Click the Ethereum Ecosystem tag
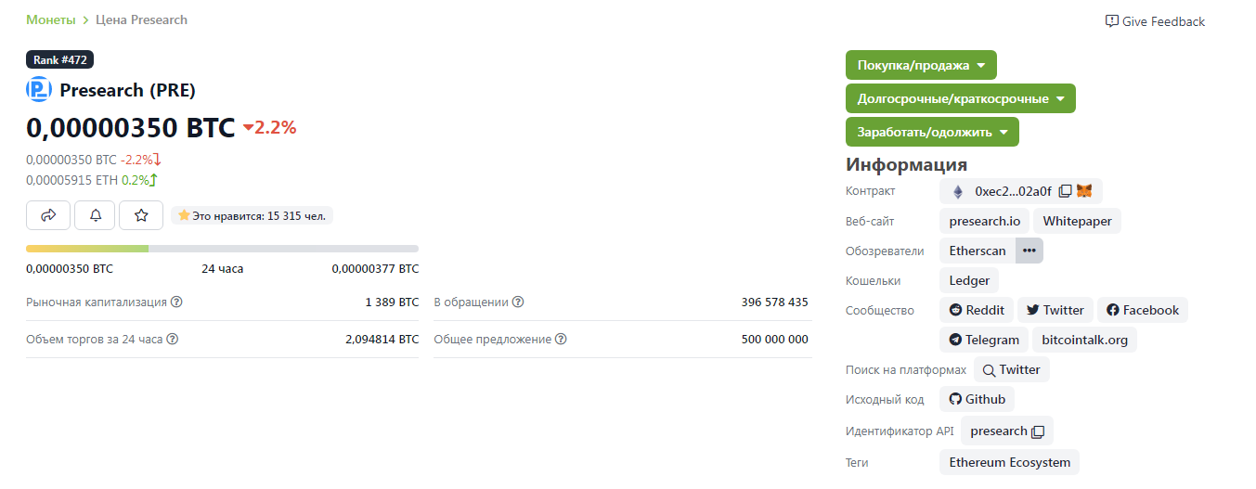 click(1009, 462)
